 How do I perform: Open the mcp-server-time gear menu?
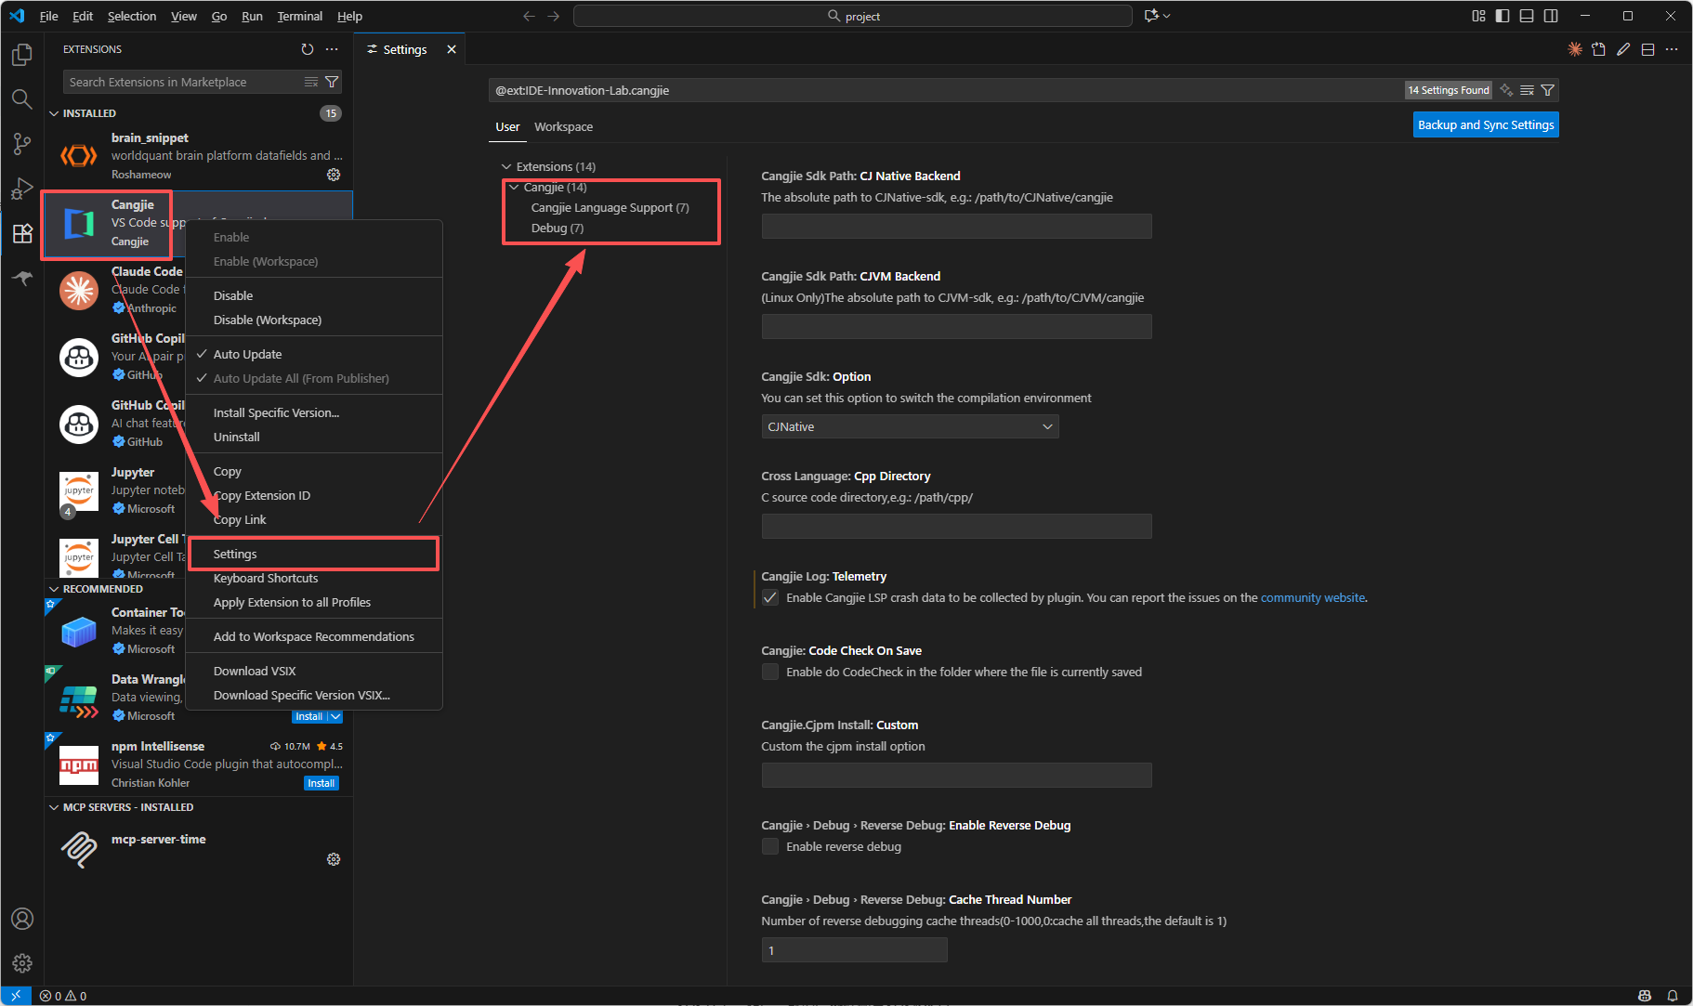coord(334,859)
